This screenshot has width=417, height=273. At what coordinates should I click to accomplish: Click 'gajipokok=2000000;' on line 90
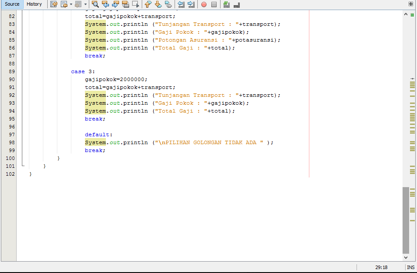pyautogui.click(x=116, y=80)
